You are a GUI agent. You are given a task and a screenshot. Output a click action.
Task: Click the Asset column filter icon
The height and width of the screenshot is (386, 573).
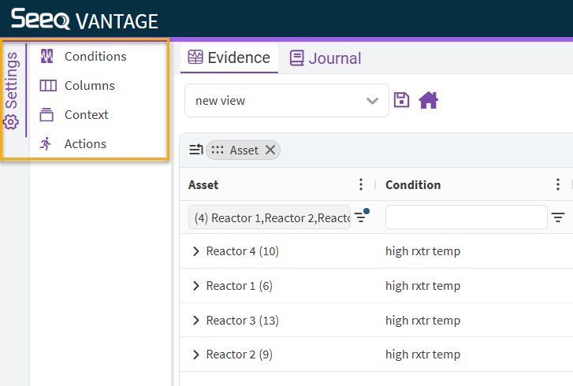[361, 217]
